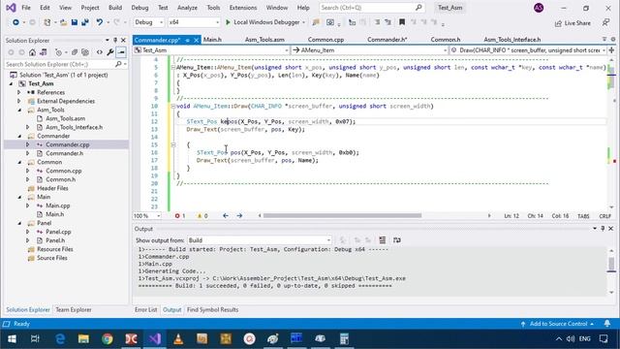This screenshot has height=349, width=620.
Task: Click the Home icon in Solution Explorer
Action: [x=32, y=52]
